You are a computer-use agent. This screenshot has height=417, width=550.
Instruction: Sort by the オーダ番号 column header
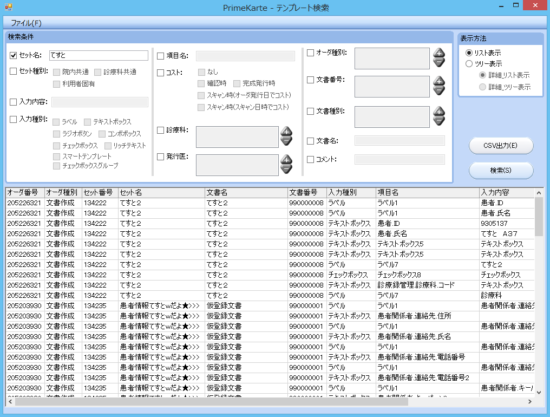25,193
